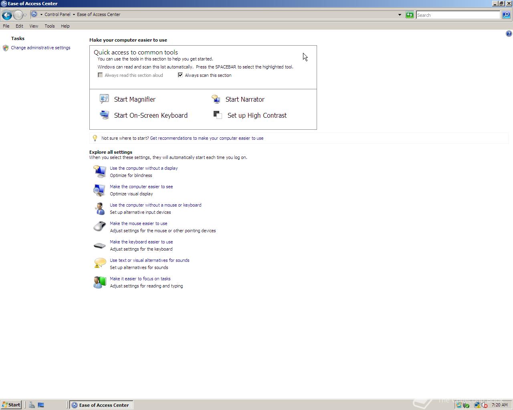The image size is (513, 410).
Task: Click the Narrator icon
Action: pos(216,99)
